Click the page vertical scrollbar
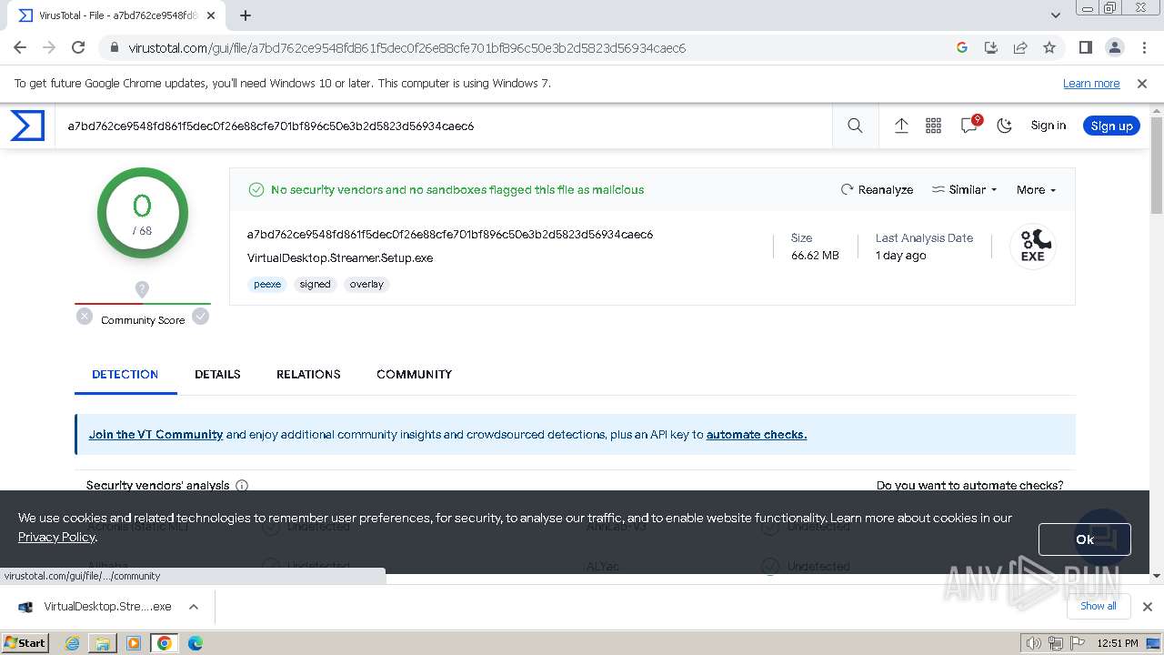The height and width of the screenshot is (655, 1164). pos(1157,166)
